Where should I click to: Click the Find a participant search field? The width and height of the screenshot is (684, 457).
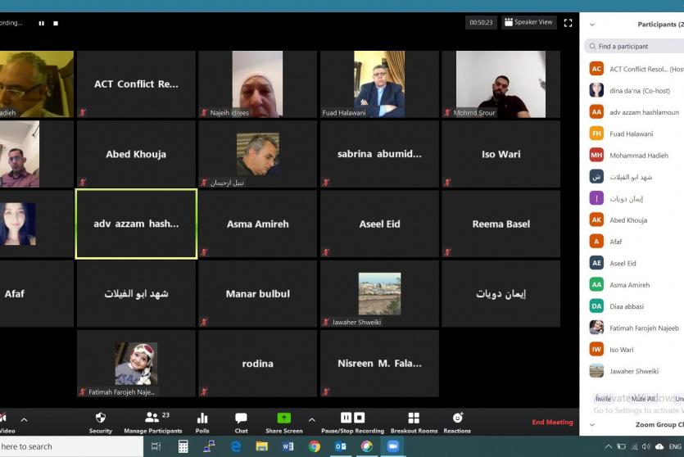(x=635, y=47)
